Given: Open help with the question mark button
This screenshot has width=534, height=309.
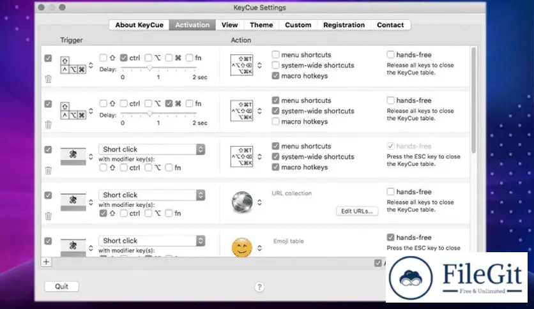Looking at the screenshot, I should (259, 287).
